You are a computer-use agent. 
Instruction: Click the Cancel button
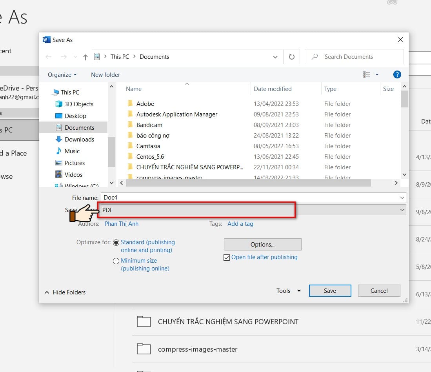[x=379, y=291]
